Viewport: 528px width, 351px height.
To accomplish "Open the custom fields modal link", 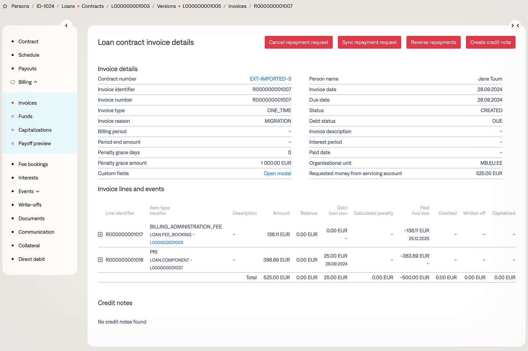I will [x=277, y=173].
